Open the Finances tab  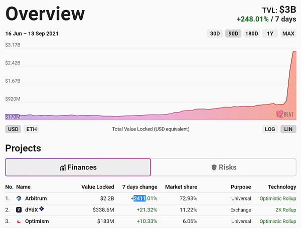(x=78, y=167)
